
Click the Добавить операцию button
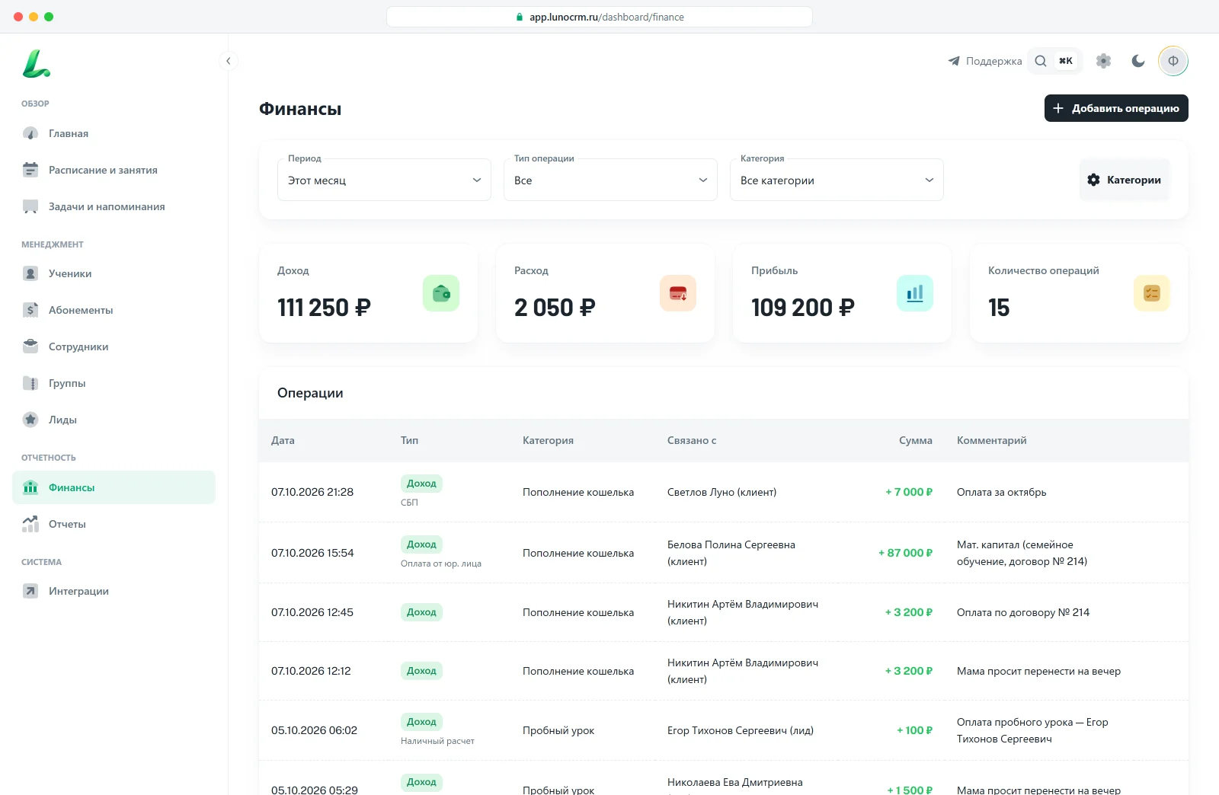coord(1116,108)
